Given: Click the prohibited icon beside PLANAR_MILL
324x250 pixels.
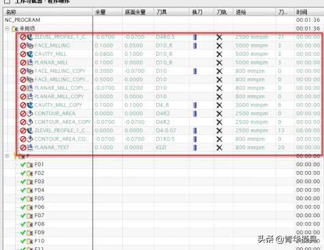Looking at the screenshot, I should coord(23,63).
